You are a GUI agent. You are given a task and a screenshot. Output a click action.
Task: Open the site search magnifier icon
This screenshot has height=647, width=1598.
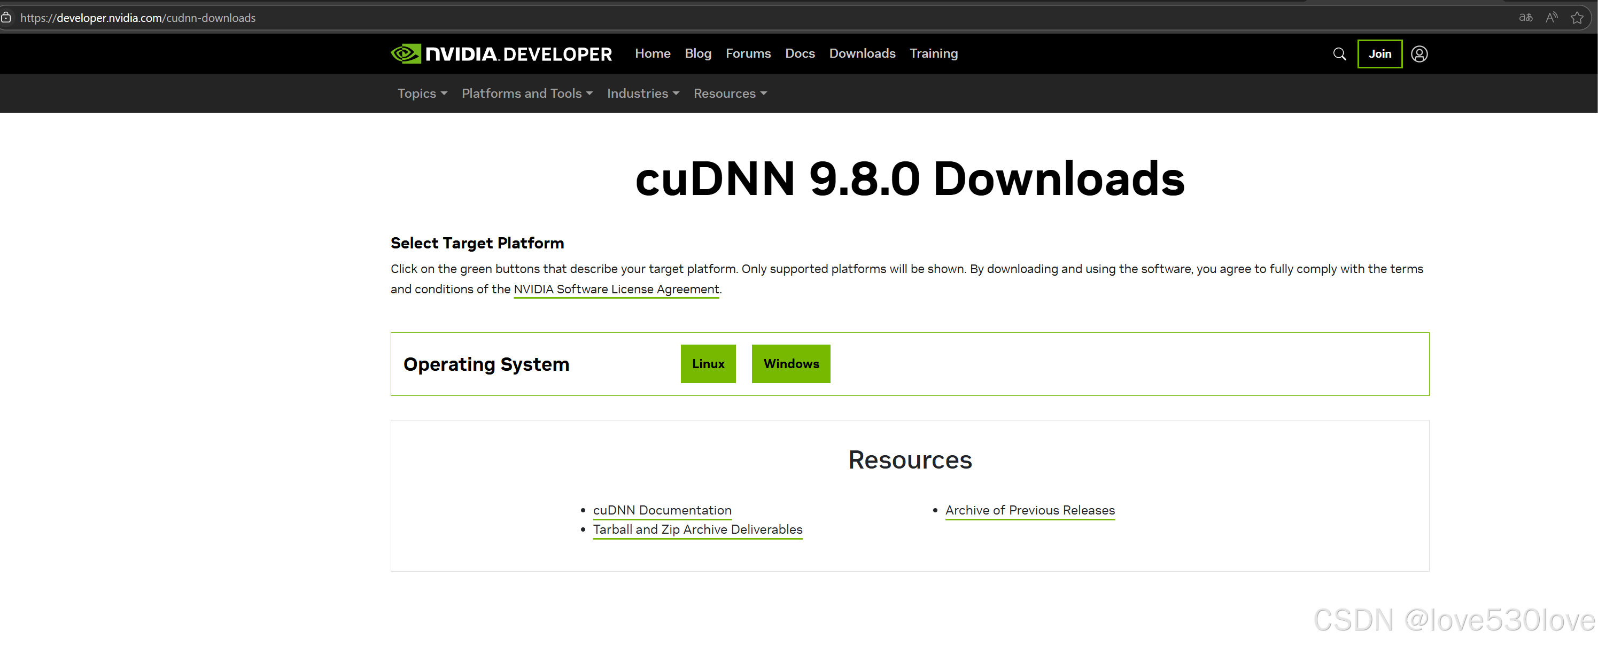click(1339, 54)
